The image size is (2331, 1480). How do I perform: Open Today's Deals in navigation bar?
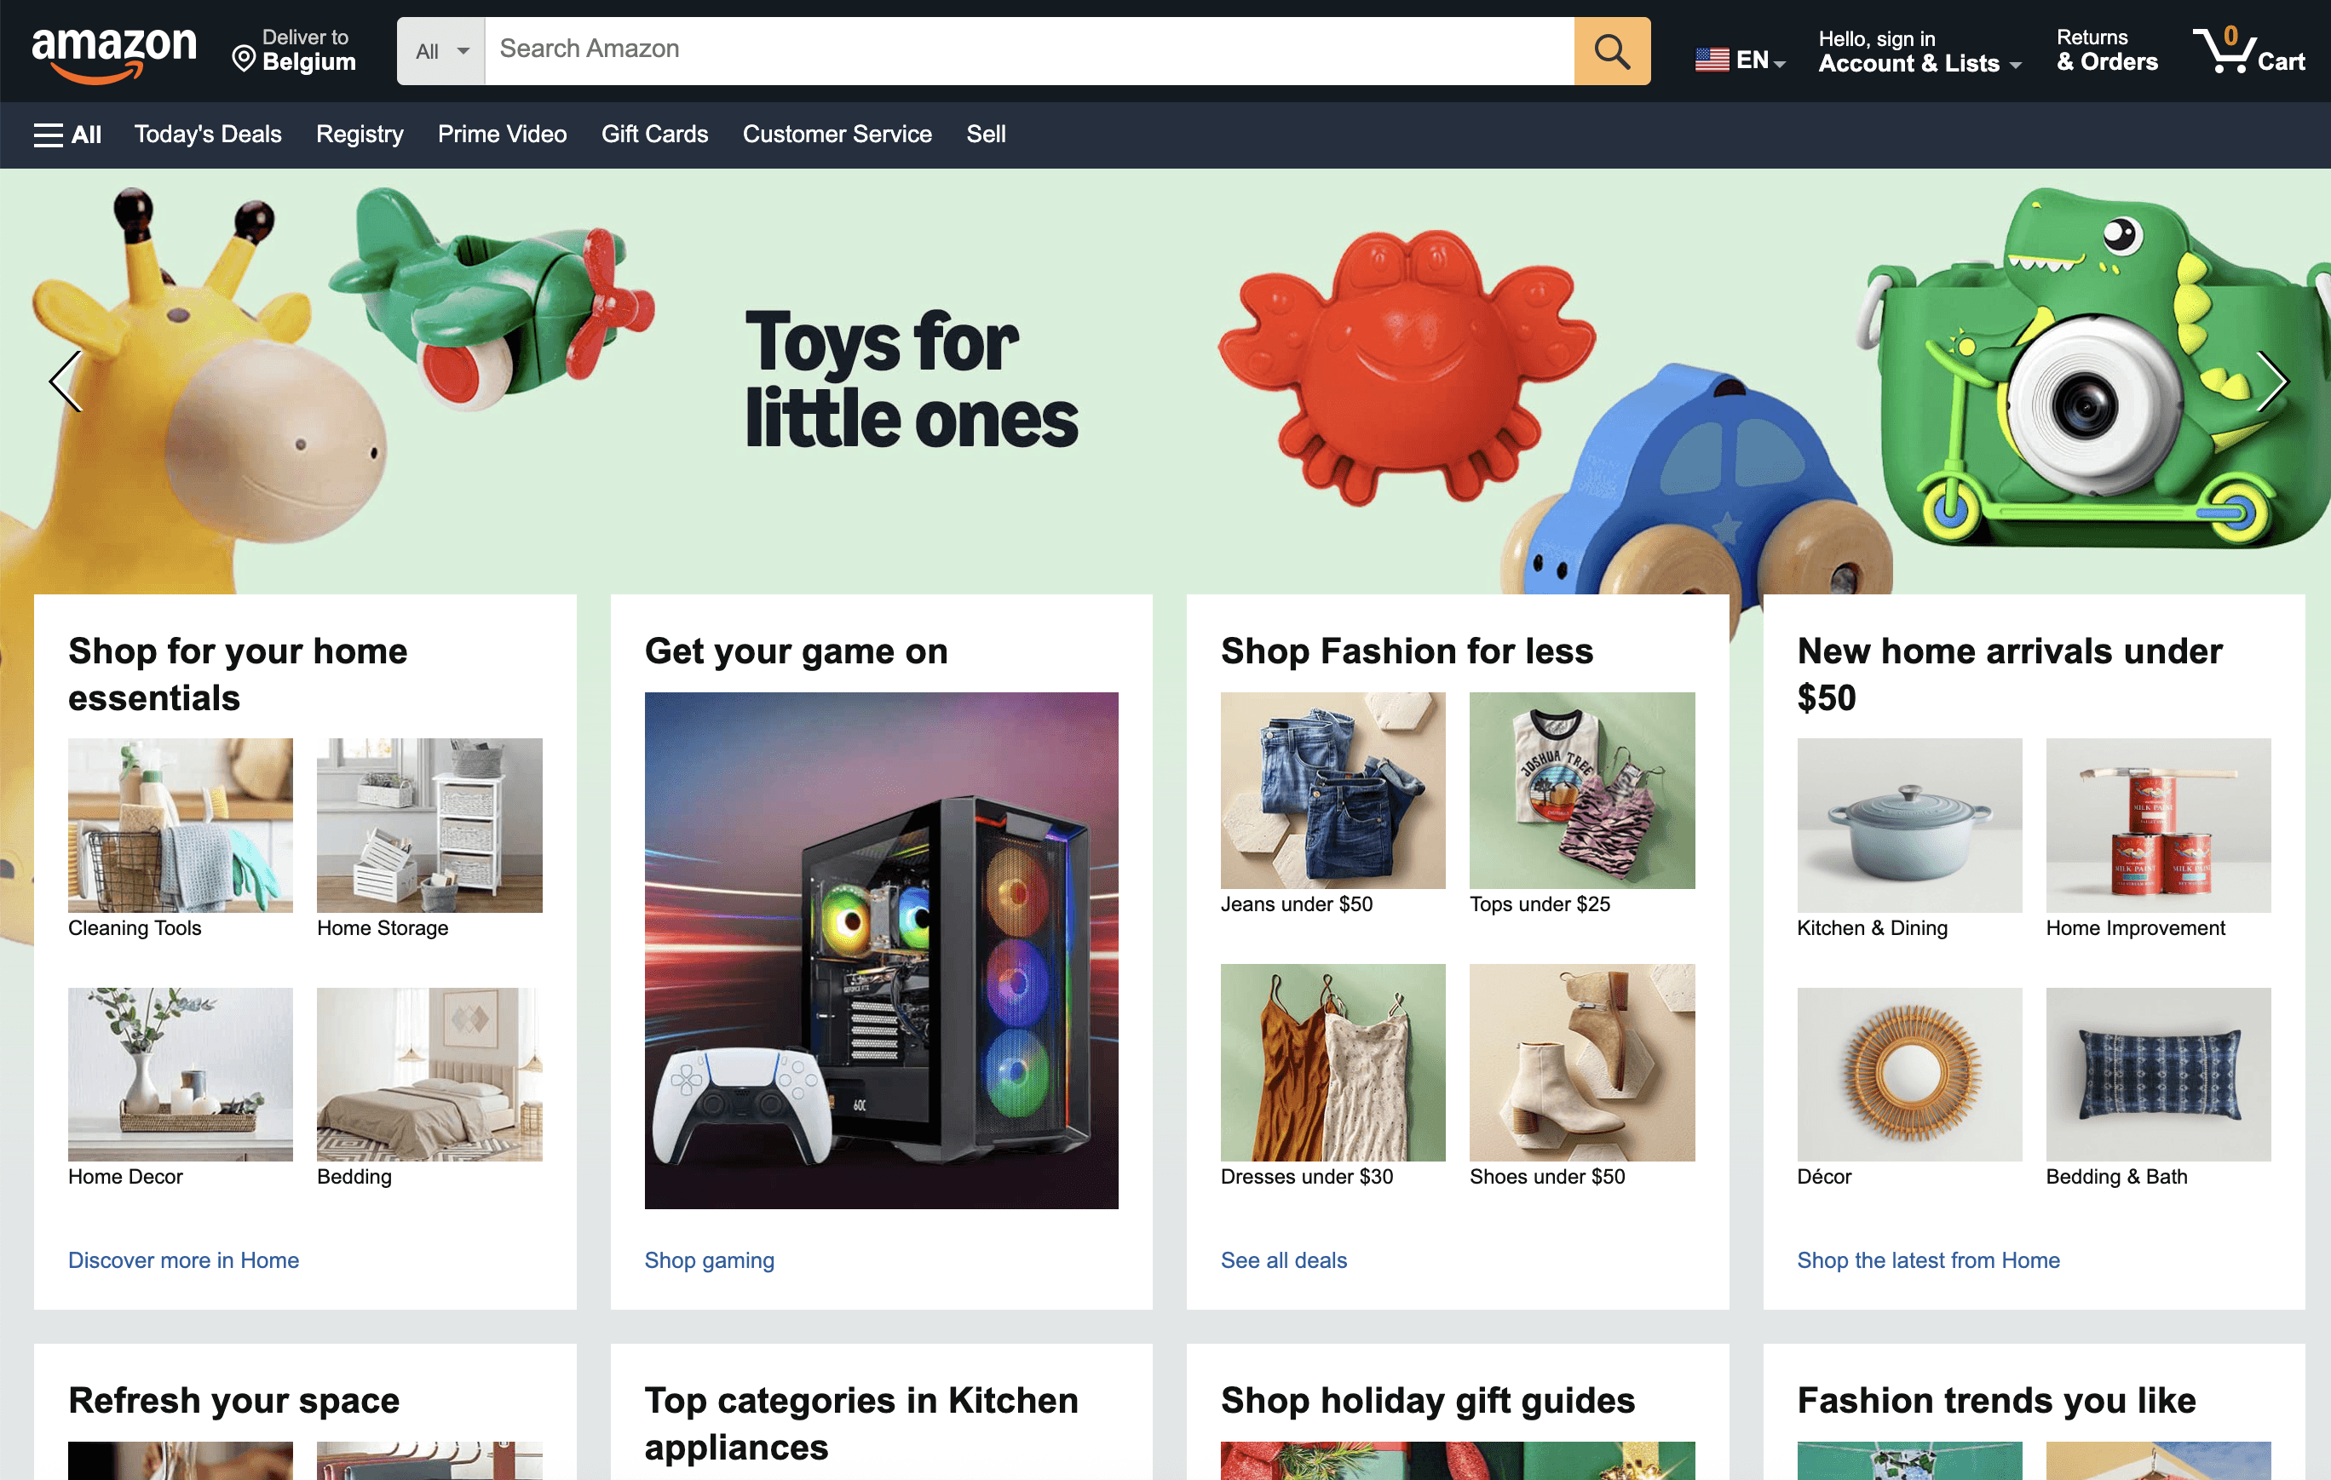pyautogui.click(x=208, y=135)
